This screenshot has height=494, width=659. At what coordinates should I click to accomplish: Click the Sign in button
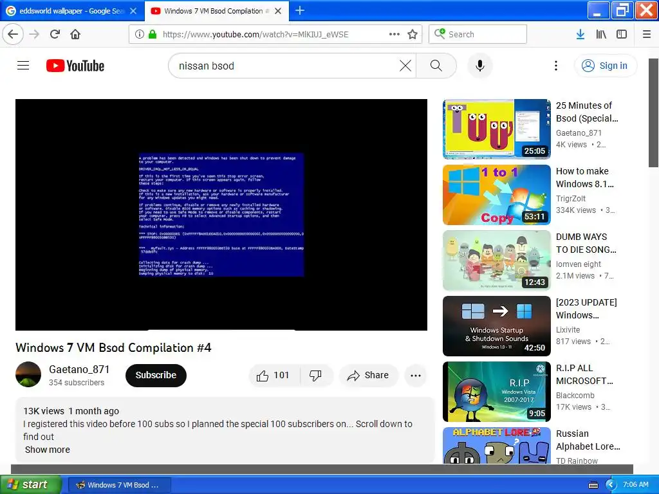pos(606,66)
